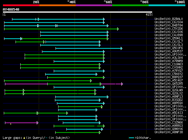
Task: Click the query end position label 415
Action: (148, 14)
